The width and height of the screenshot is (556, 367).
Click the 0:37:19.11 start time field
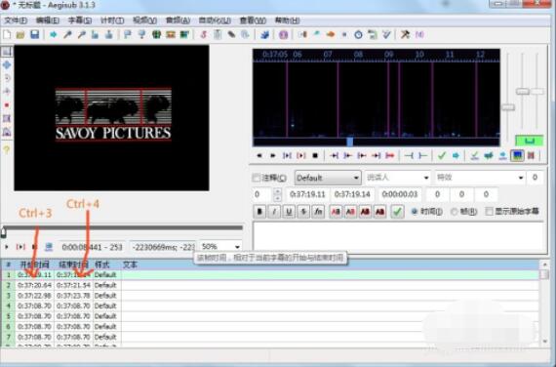(x=307, y=194)
